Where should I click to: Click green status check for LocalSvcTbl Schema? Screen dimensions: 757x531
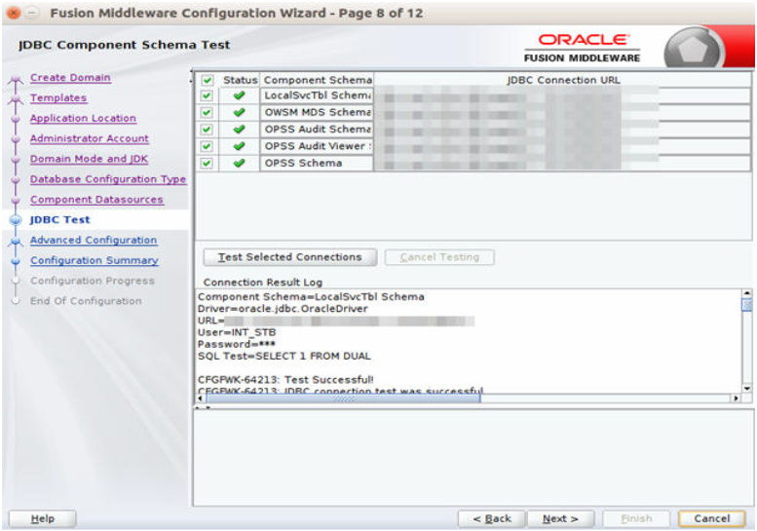click(239, 95)
